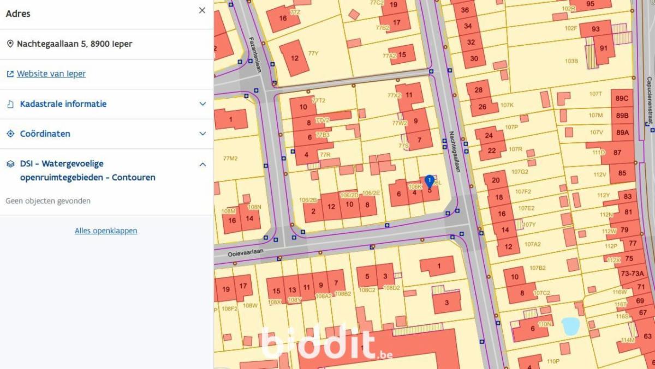Expand the Kadastrale informatie section
Image resolution: width=655 pixels, height=369 pixels.
coord(203,104)
